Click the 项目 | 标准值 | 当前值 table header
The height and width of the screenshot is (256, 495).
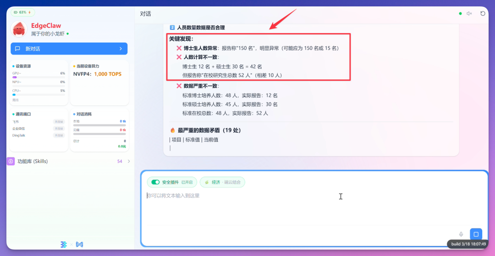193,139
